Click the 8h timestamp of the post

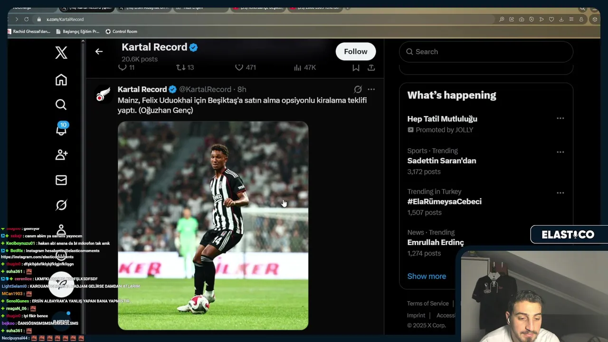pos(242,89)
